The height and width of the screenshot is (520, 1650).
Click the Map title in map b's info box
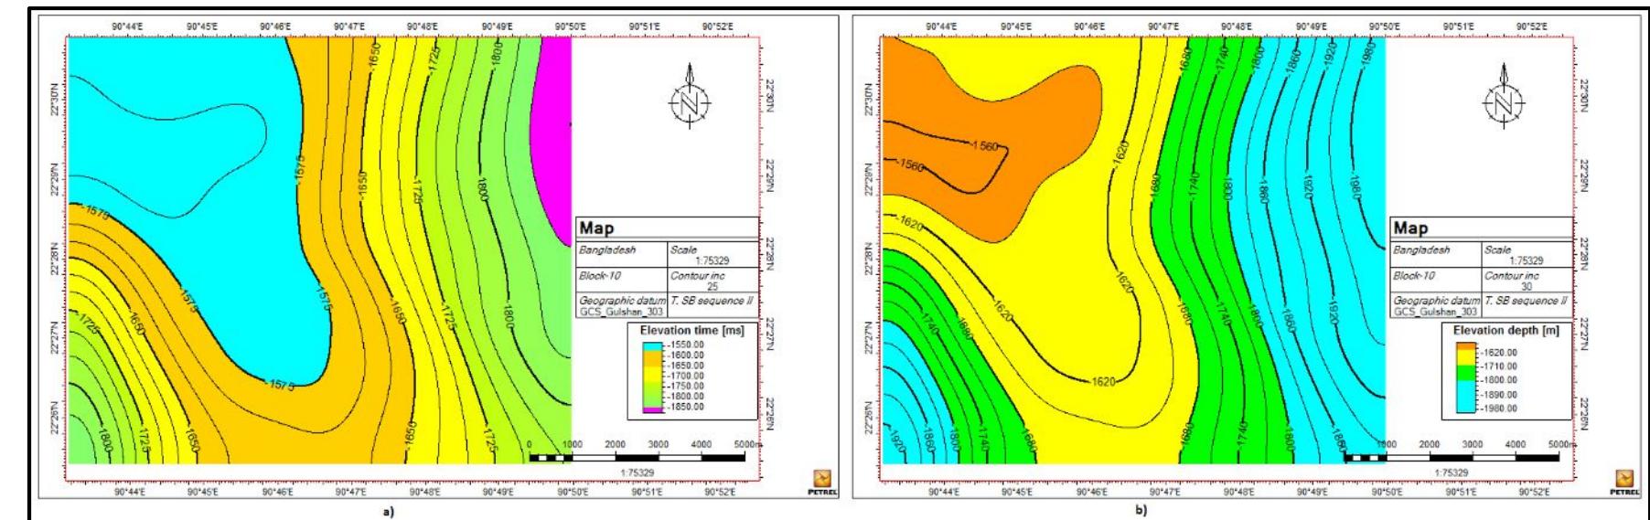(x=1410, y=228)
